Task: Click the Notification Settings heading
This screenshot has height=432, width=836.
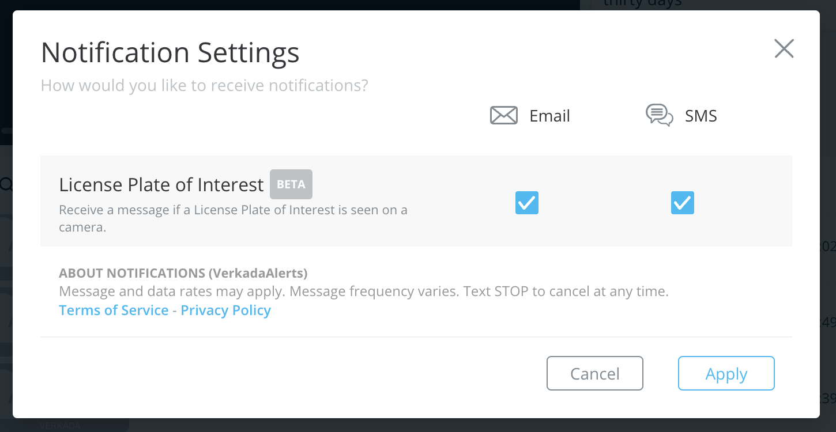Action: (170, 53)
